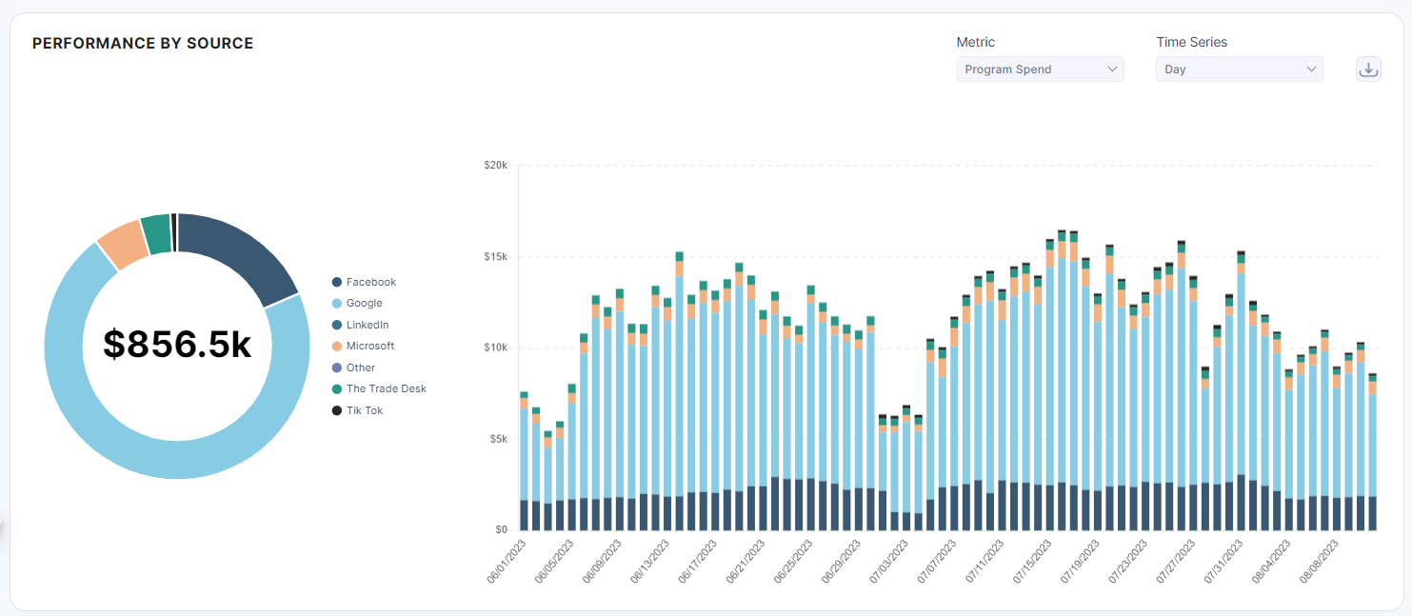This screenshot has height=616, width=1412.
Task: Click the download chart icon
Action: [1368, 70]
